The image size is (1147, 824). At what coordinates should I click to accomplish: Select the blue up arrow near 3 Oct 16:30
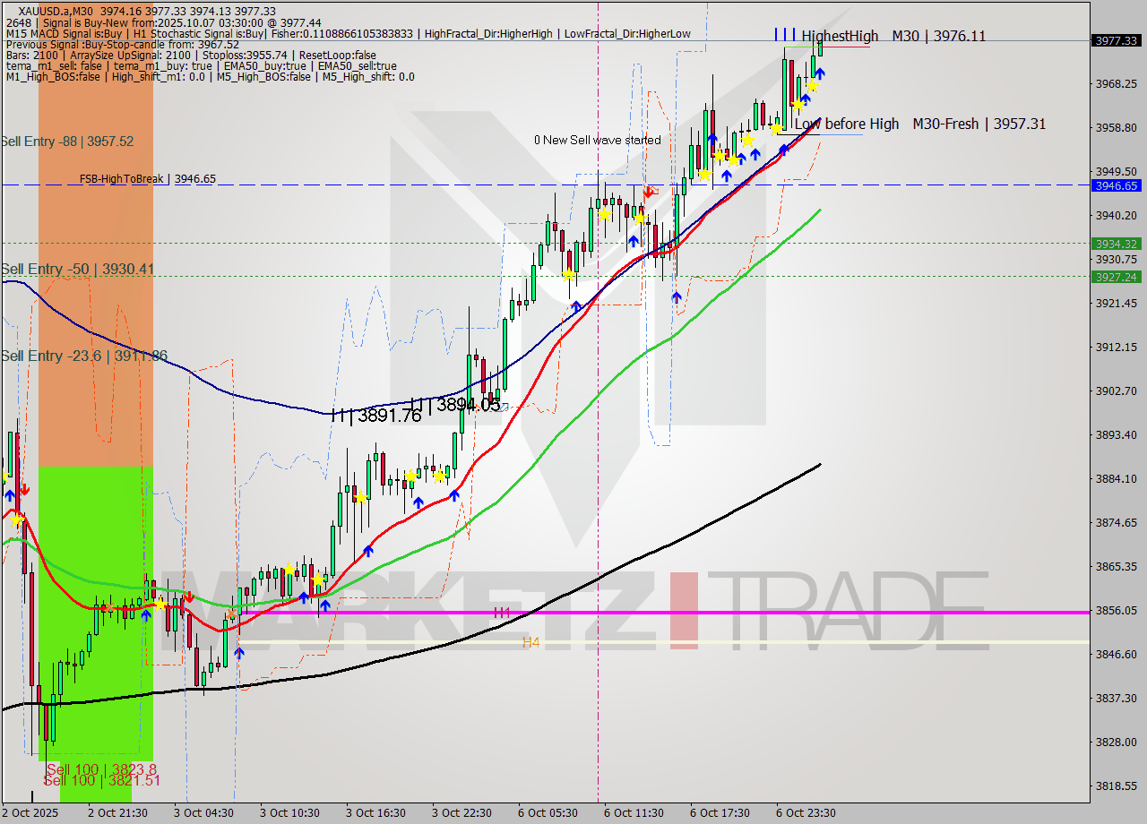(369, 552)
